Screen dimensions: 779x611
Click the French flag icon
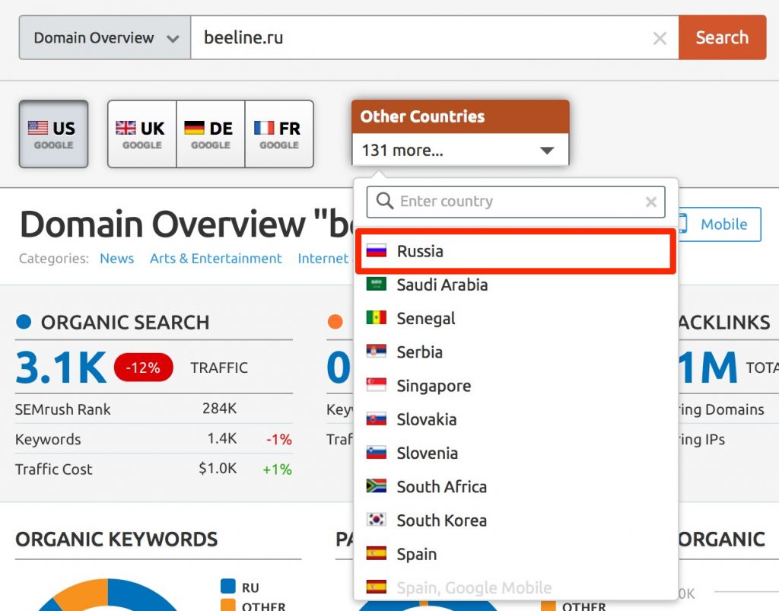[264, 128]
